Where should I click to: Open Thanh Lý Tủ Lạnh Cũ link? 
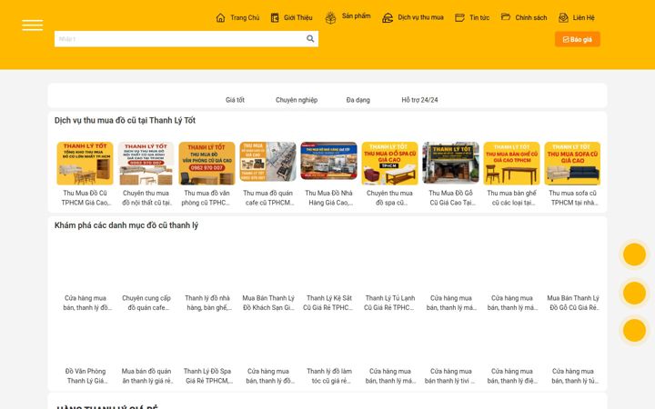pos(389,303)
